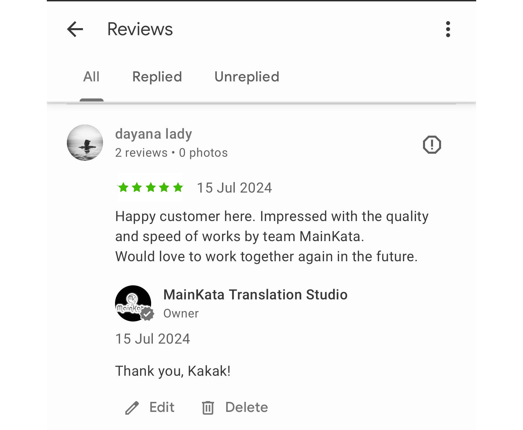This screenshot has height=430, width=523.
Task: Open dayana lady reviewer name
Action: [x=153, y=134]
